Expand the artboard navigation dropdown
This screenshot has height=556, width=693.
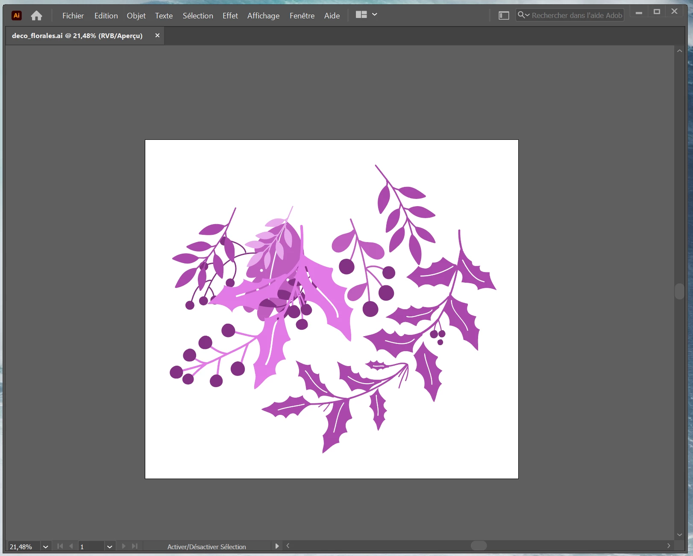[x=110, y=547]
